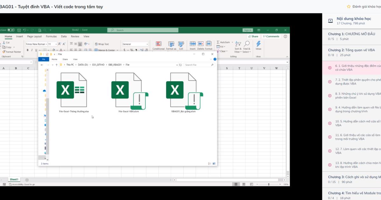The image size is (381, 200).
Task: Click Explorer back arrow
Action: pos(42,65)
